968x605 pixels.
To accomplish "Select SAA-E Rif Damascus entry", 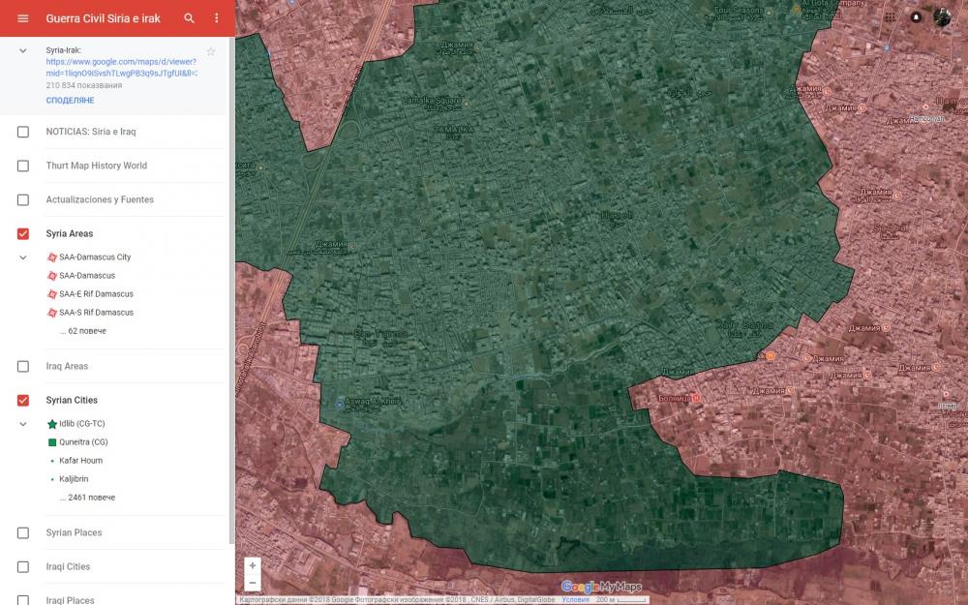I will 96,294.
